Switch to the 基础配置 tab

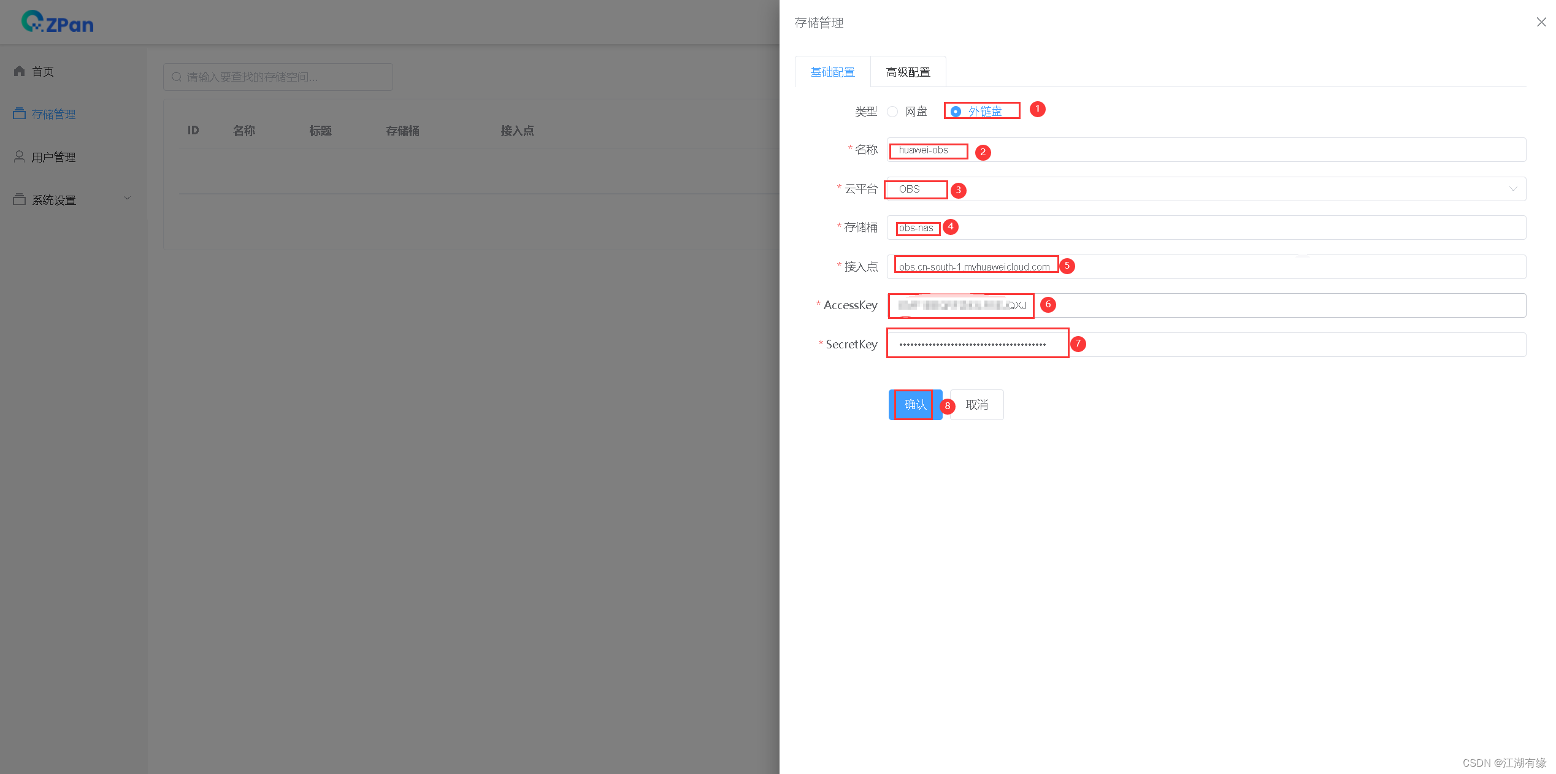[x=832, y=72]
